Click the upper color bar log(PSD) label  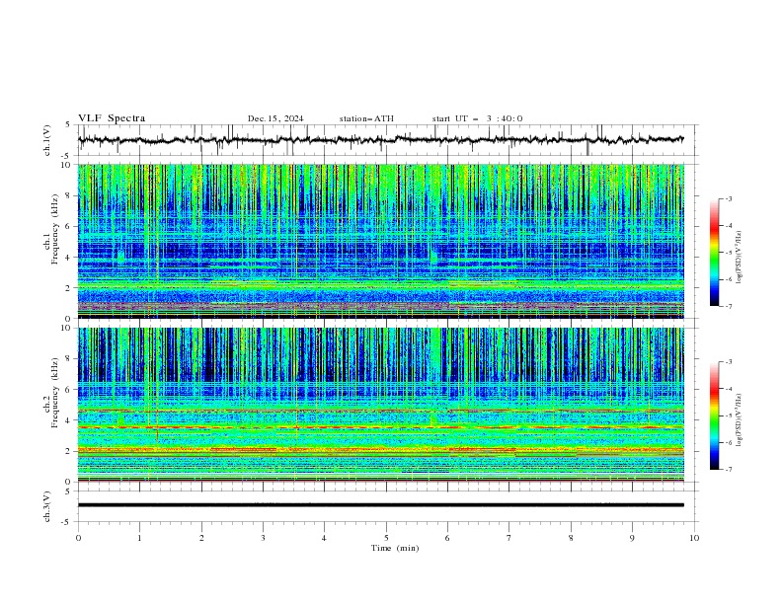[740, 258]
